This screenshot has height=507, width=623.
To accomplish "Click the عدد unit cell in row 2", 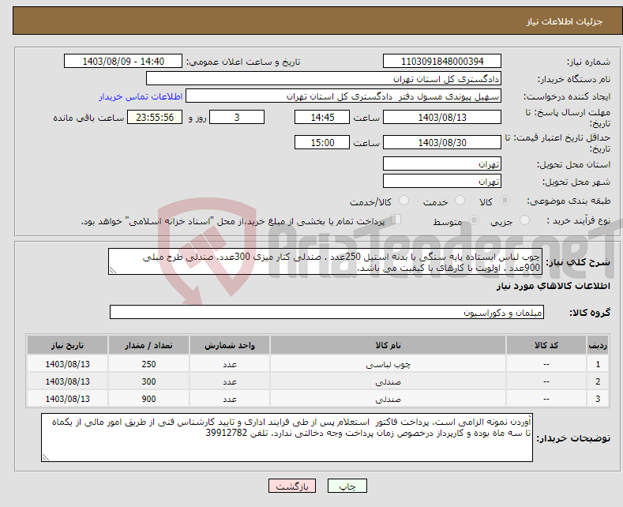I will [x=230, y=381].
